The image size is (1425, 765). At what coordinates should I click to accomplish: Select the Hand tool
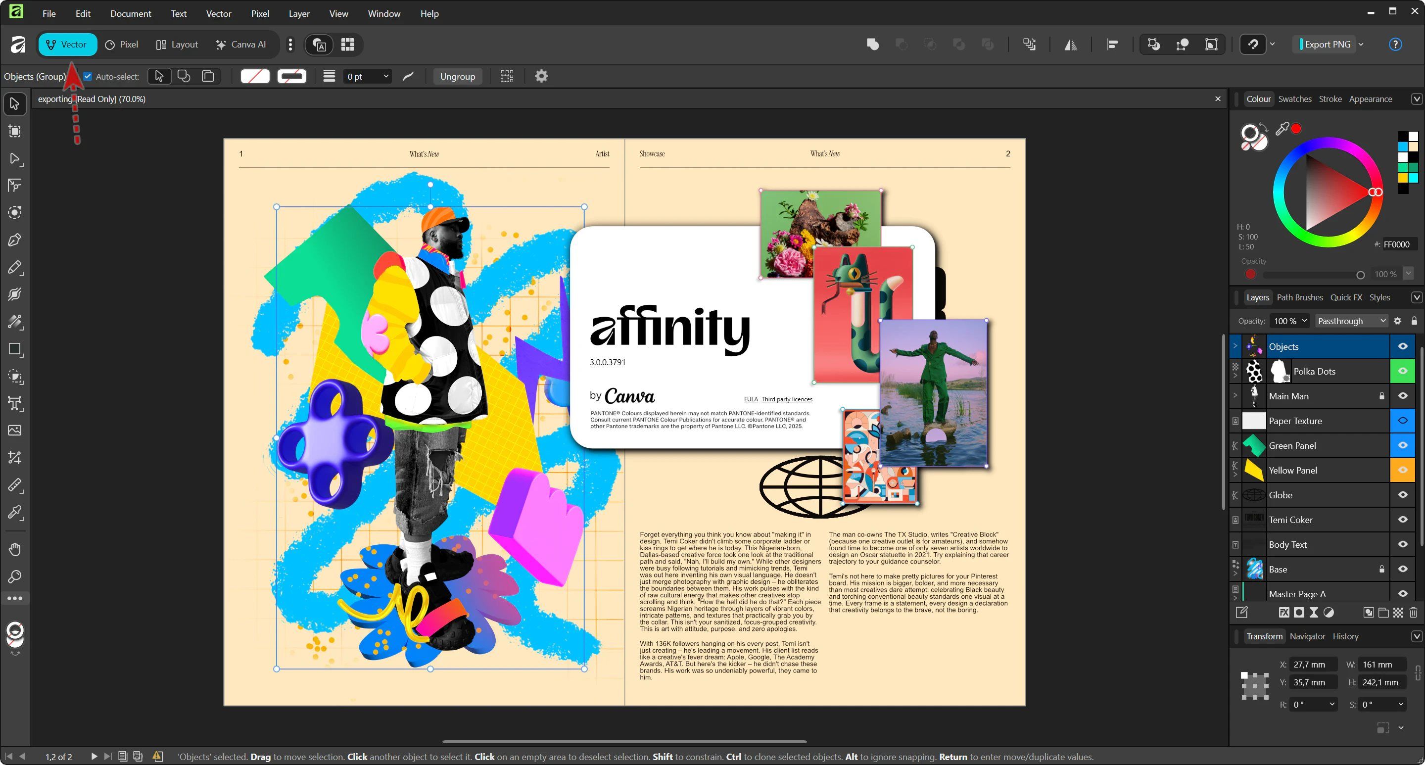pyautogui.click(x=15, y=549)
